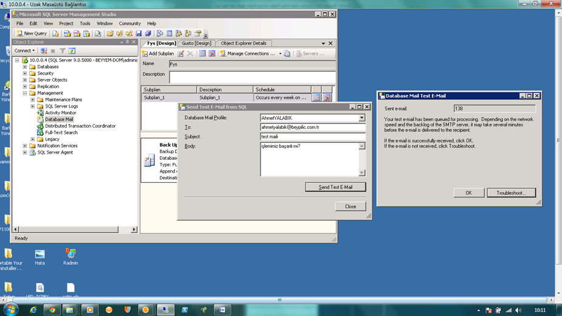
Task: Click the Troubleshoot button
Action: (511, 193)
